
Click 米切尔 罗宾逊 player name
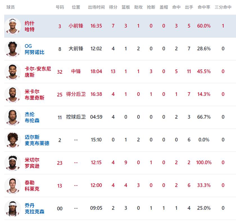32,163
